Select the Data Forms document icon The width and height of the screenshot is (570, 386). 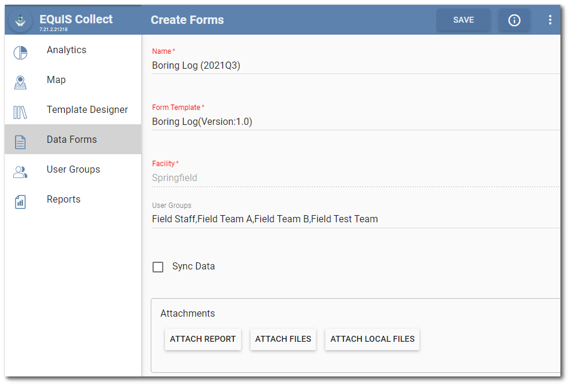pyautogui.click(x=20, y=139)
